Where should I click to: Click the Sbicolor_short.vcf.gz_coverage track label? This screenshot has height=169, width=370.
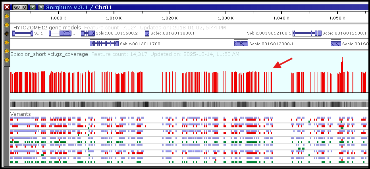pyautogui.click(x=49, y=54)
